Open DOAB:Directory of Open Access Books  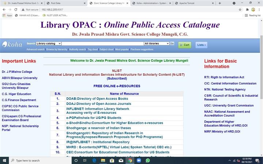click(x=97, y=99)
